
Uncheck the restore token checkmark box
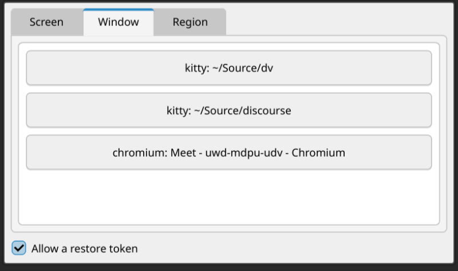click(x=19, y=248)
